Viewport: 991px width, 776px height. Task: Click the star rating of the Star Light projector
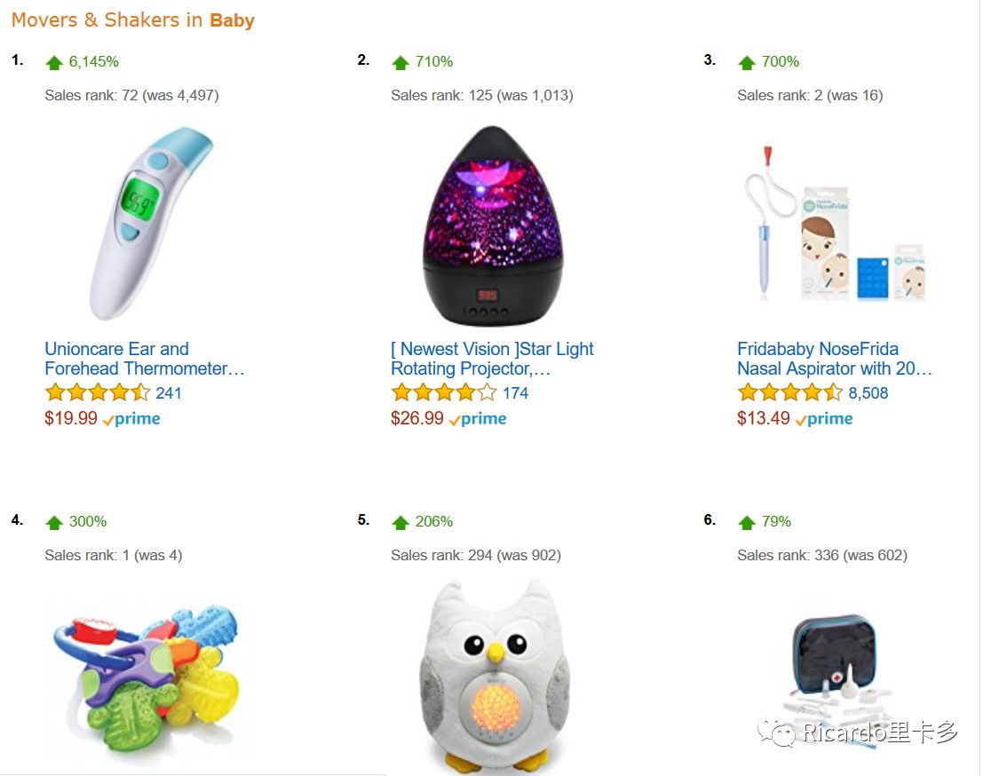click(x=444, y=392)
